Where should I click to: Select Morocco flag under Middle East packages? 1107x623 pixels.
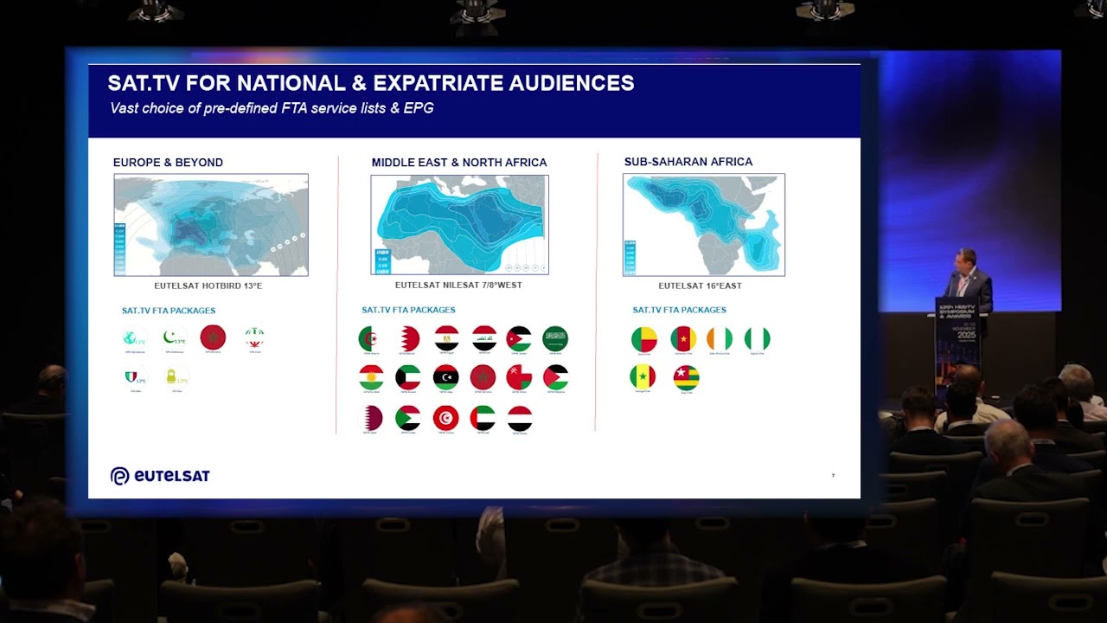pyautogui.click(x=483, y=377)
